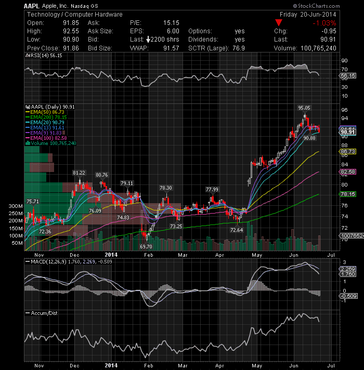The height and width of the screenshot is (370, 364).
Task: Click the Technology / Computer Hardware sector text
Action: (74, 15)
